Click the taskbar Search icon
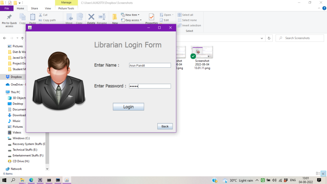The width and height of the screenshot is (327, 184). tap(13, 180)
